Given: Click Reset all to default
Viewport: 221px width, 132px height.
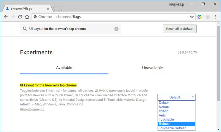Looking at the screenshot, I should point(180,29).
